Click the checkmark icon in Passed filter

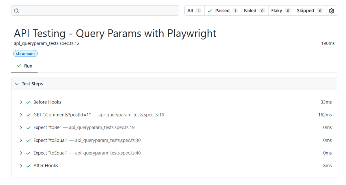coord(210,11)
